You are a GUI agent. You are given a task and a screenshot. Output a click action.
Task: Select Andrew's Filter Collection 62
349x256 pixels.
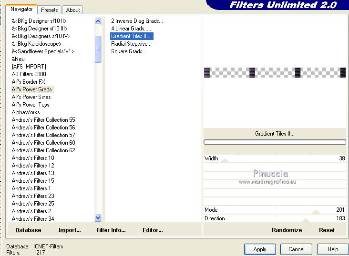pyautogui.click(x=43, y=150)
